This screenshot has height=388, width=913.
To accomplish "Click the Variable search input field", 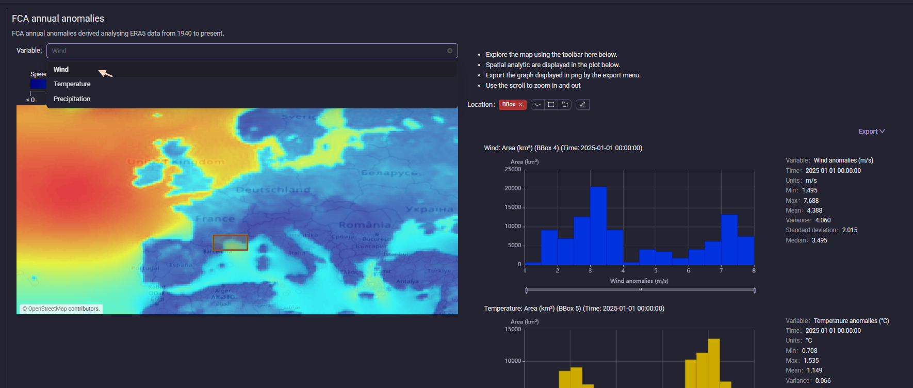I will pos(248,51).
